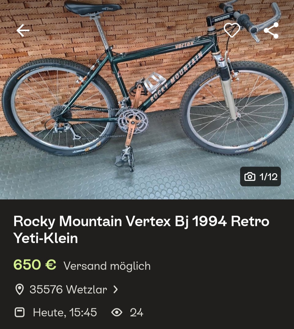
Task: Click the camera icon in photo counter
Action: click(250, 177)
